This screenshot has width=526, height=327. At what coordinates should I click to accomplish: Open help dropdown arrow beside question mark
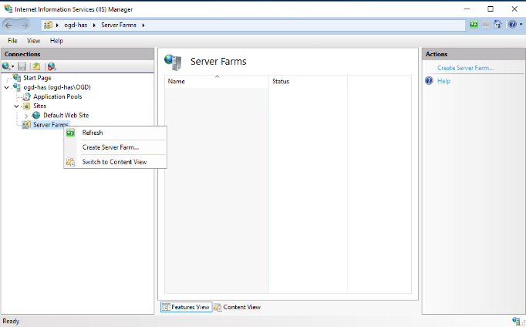(x=521, y=25)
